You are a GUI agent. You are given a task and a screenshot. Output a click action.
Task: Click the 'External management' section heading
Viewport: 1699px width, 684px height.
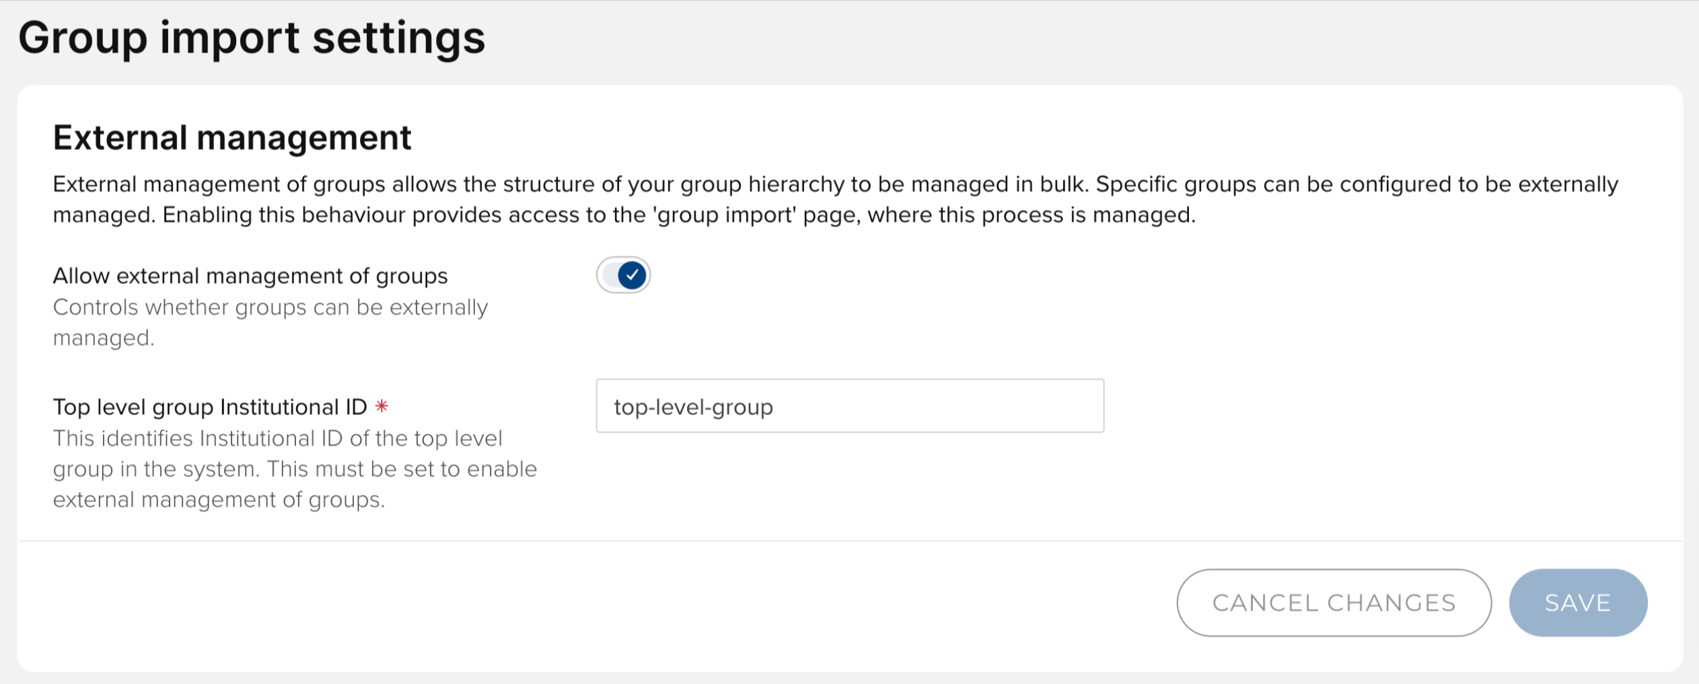[231, 138]
